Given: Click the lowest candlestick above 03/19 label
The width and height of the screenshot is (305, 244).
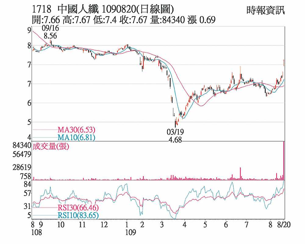Looking at the screenshot, I should pos(175,123).
